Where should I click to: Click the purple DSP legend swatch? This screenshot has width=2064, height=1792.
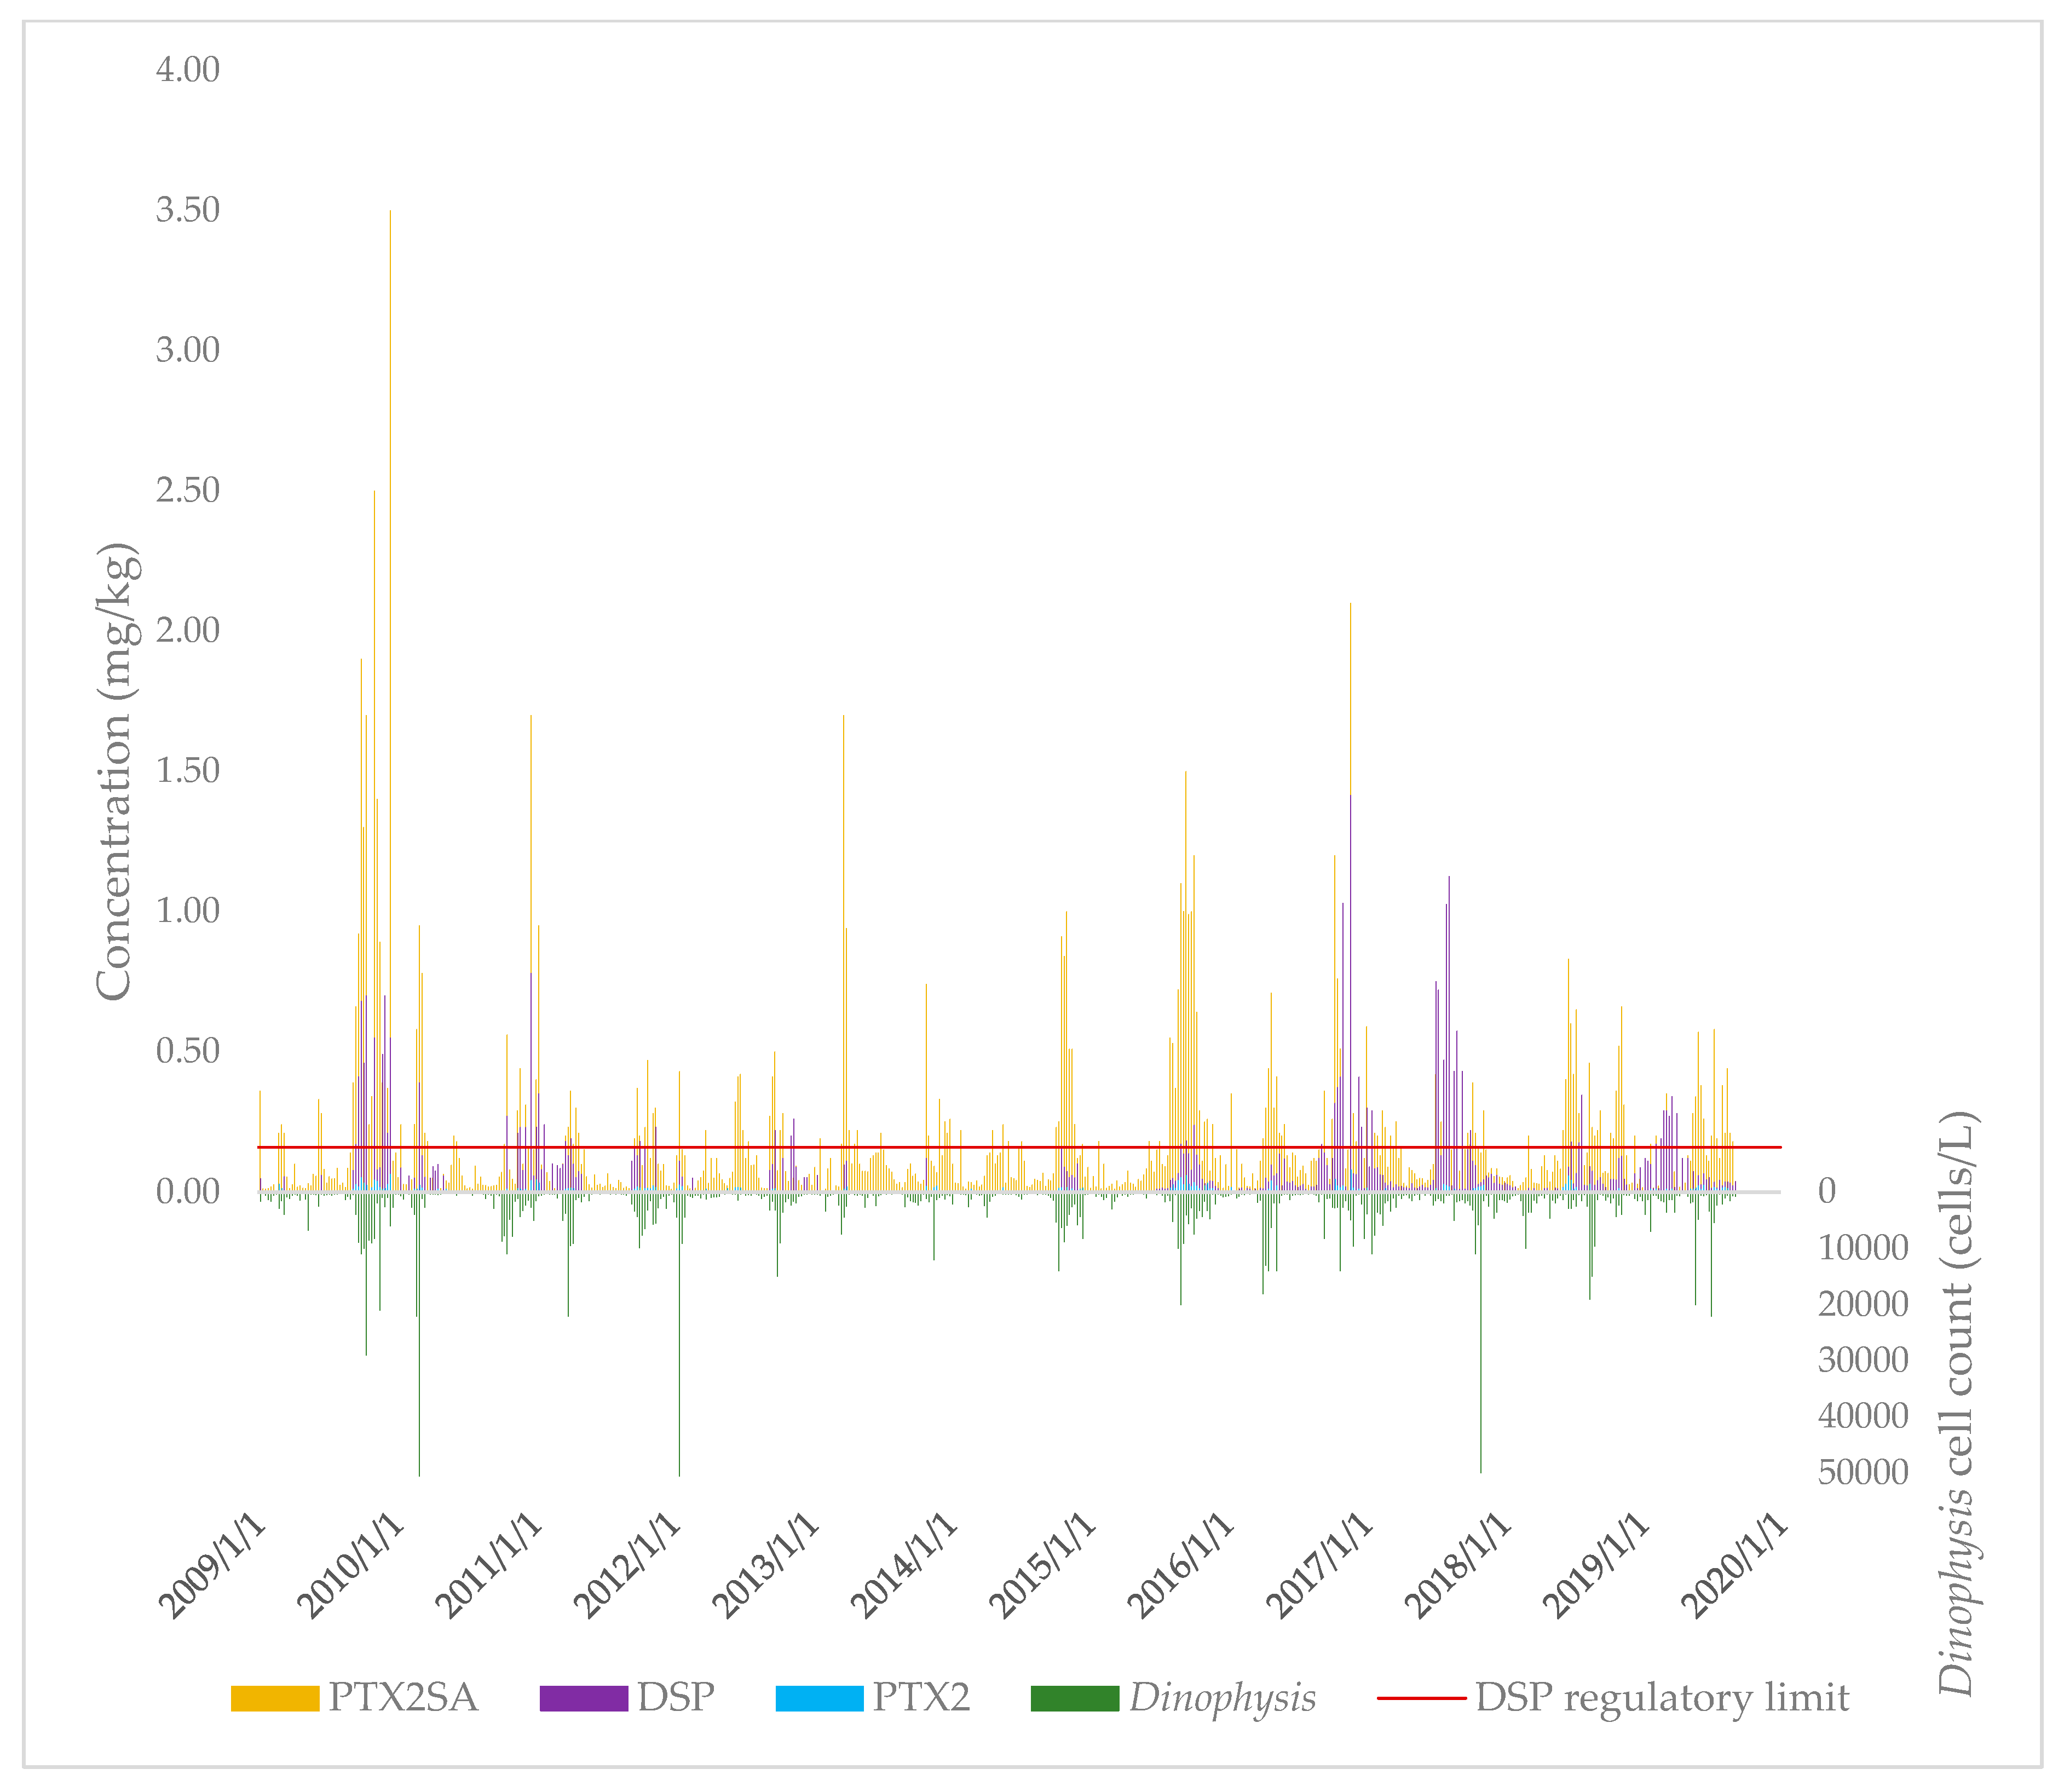584,1698
